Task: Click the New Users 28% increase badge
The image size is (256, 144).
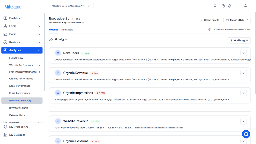Action: click(x=86, y=53)
